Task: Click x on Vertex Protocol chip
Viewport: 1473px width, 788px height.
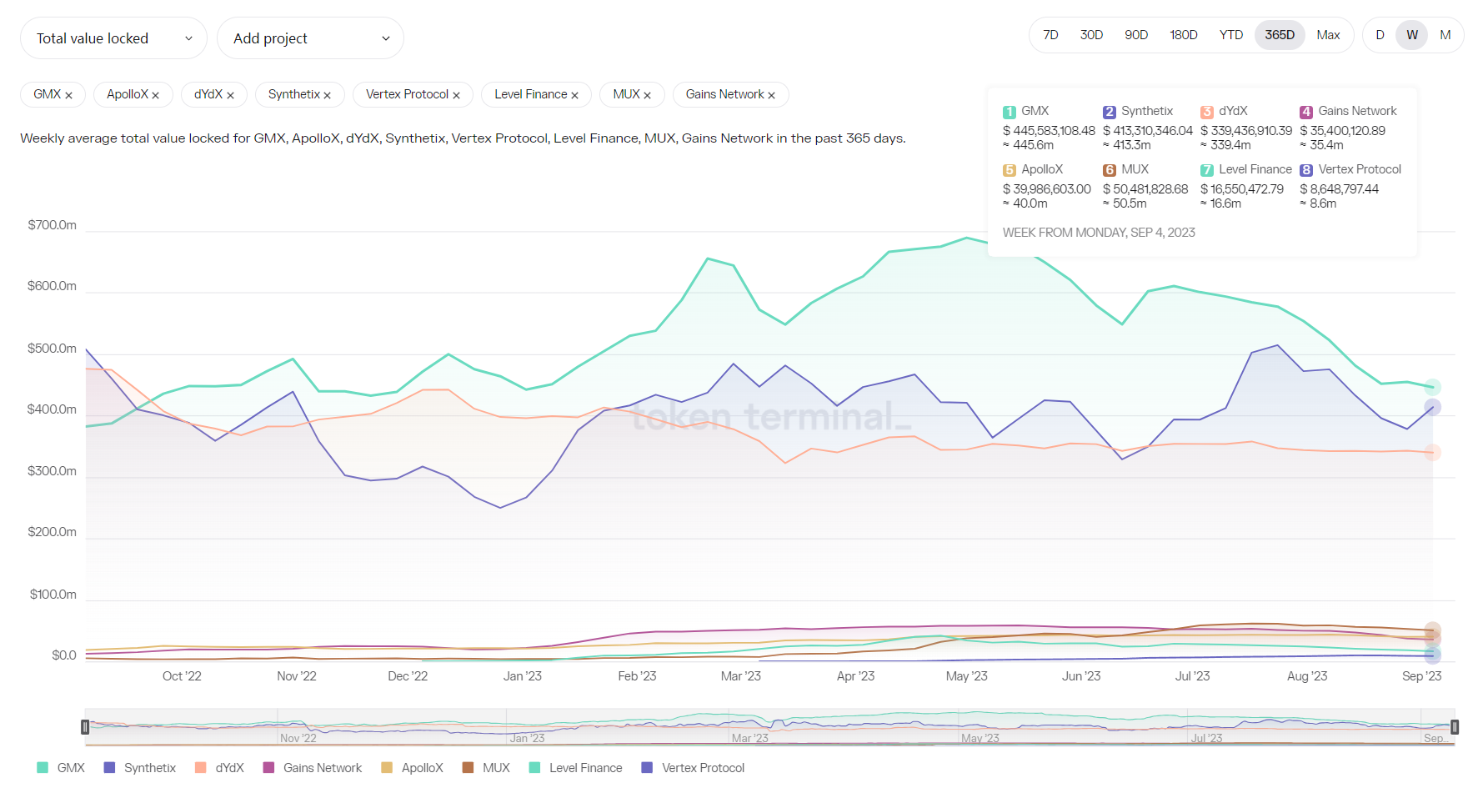Action: pos(456,96)
